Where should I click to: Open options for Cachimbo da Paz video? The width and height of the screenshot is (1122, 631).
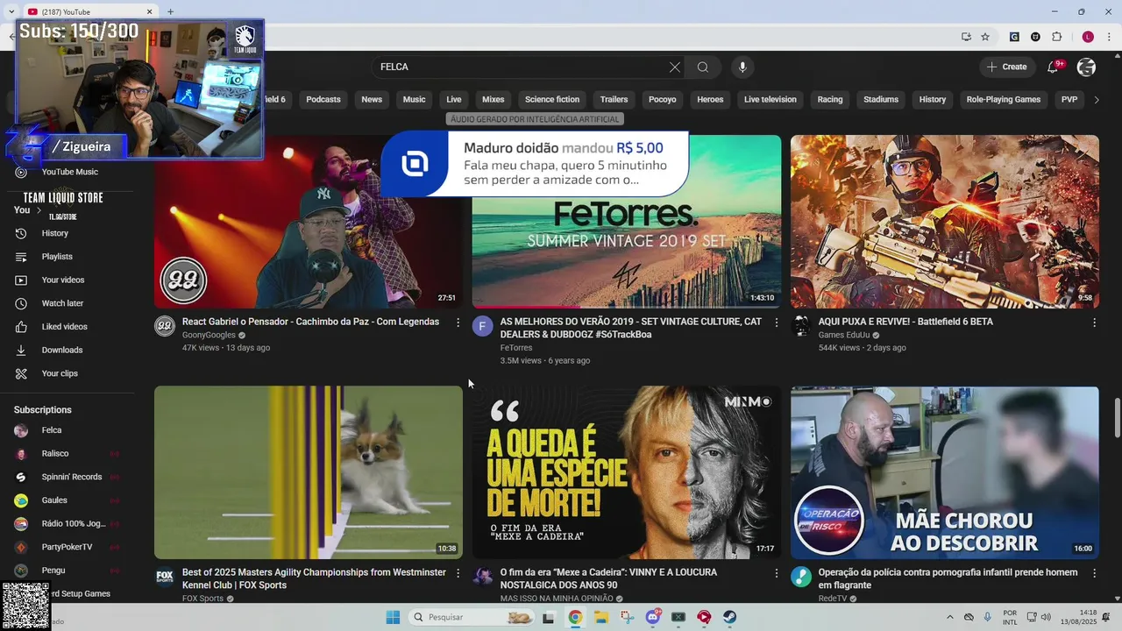(458, 323)
